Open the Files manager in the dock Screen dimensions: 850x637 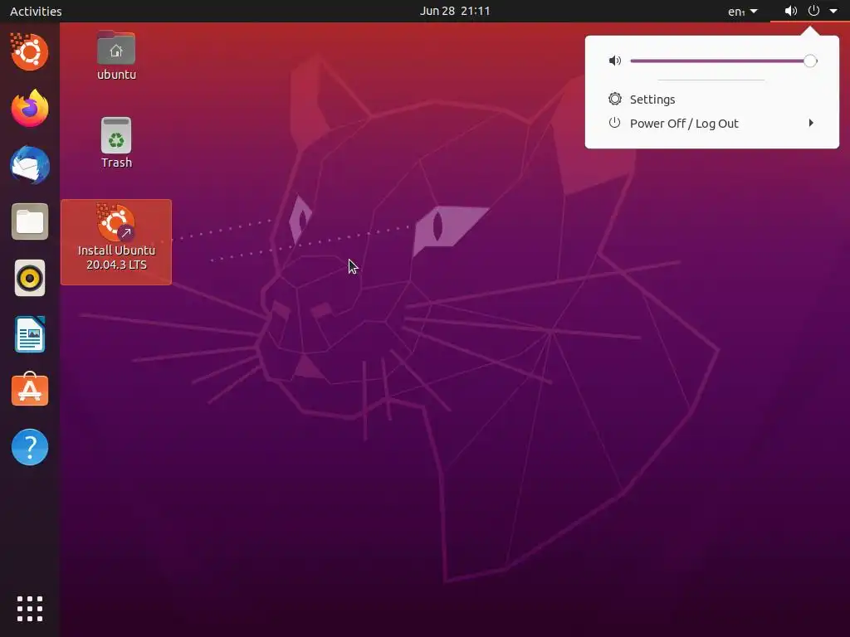[30, 221]
